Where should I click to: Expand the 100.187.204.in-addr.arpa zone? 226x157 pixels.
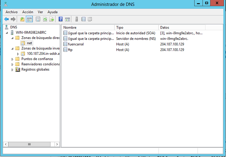point(18,54)
